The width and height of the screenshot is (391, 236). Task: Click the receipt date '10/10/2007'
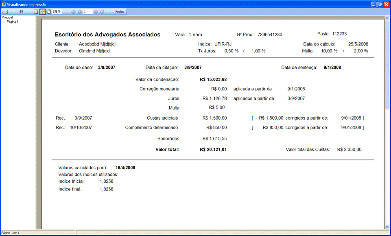(81, 128)
